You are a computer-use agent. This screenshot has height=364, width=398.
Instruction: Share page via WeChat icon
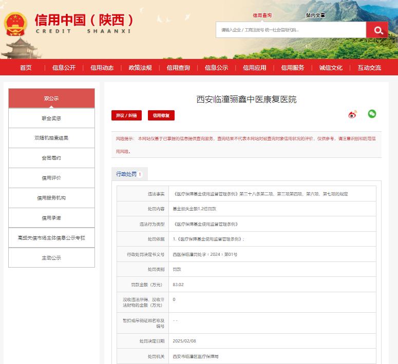coord(372,114)
